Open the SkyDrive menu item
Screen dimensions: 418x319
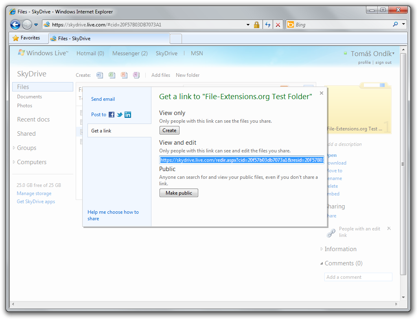[x=166, y=53]
